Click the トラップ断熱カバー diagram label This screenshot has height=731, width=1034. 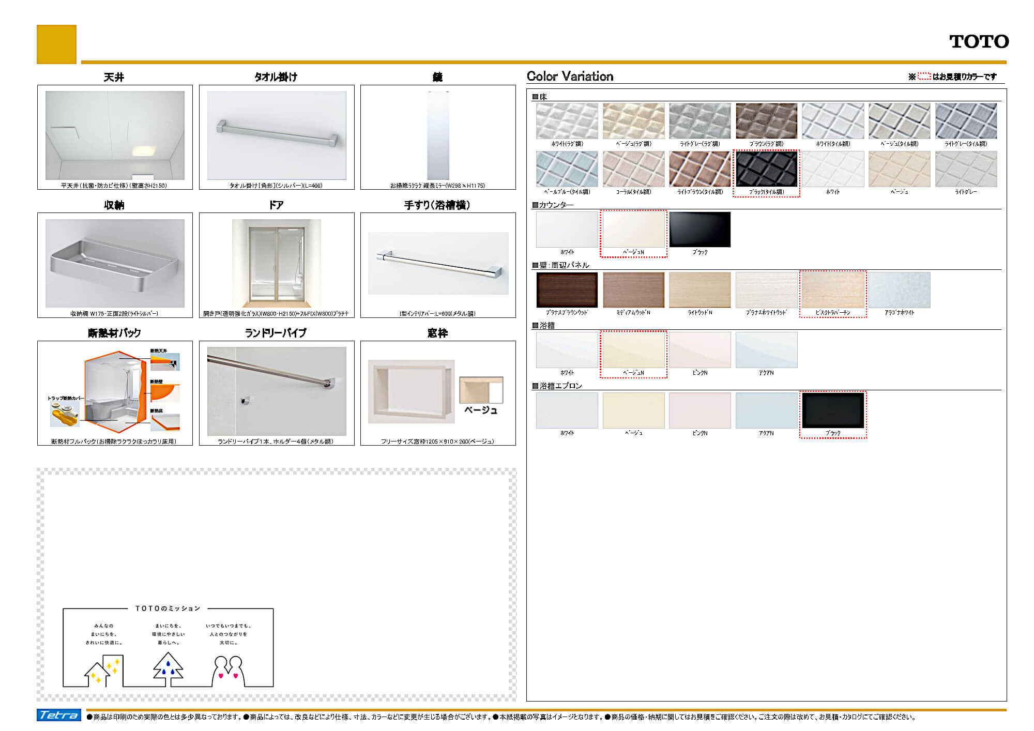pyautogui.click(x=66, y=399)
